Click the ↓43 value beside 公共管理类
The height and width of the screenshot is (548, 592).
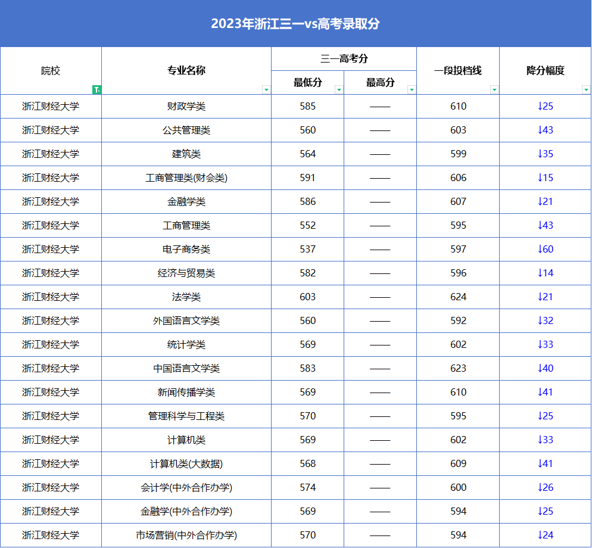545,130
